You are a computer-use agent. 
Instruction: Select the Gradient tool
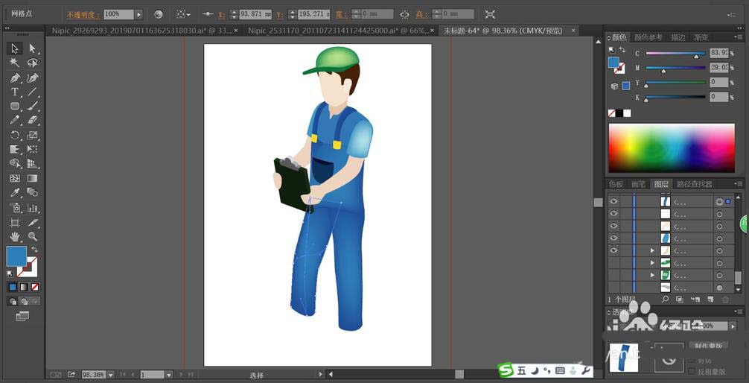(x=32, y=178)
